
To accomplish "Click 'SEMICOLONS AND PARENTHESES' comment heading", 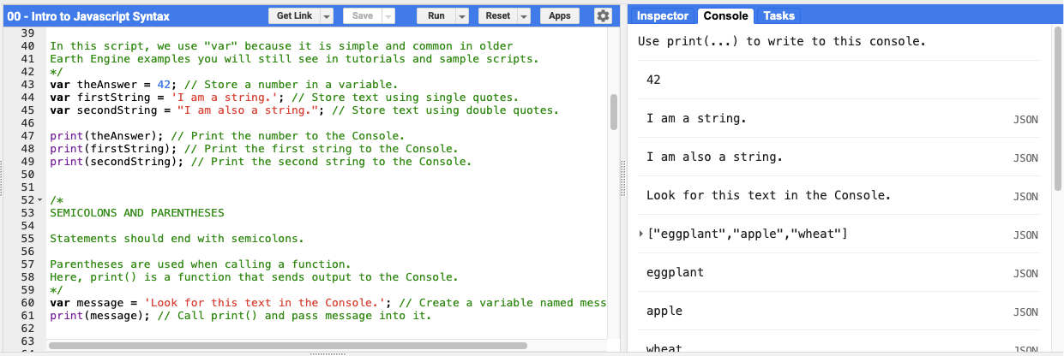I will pos(137,212).
